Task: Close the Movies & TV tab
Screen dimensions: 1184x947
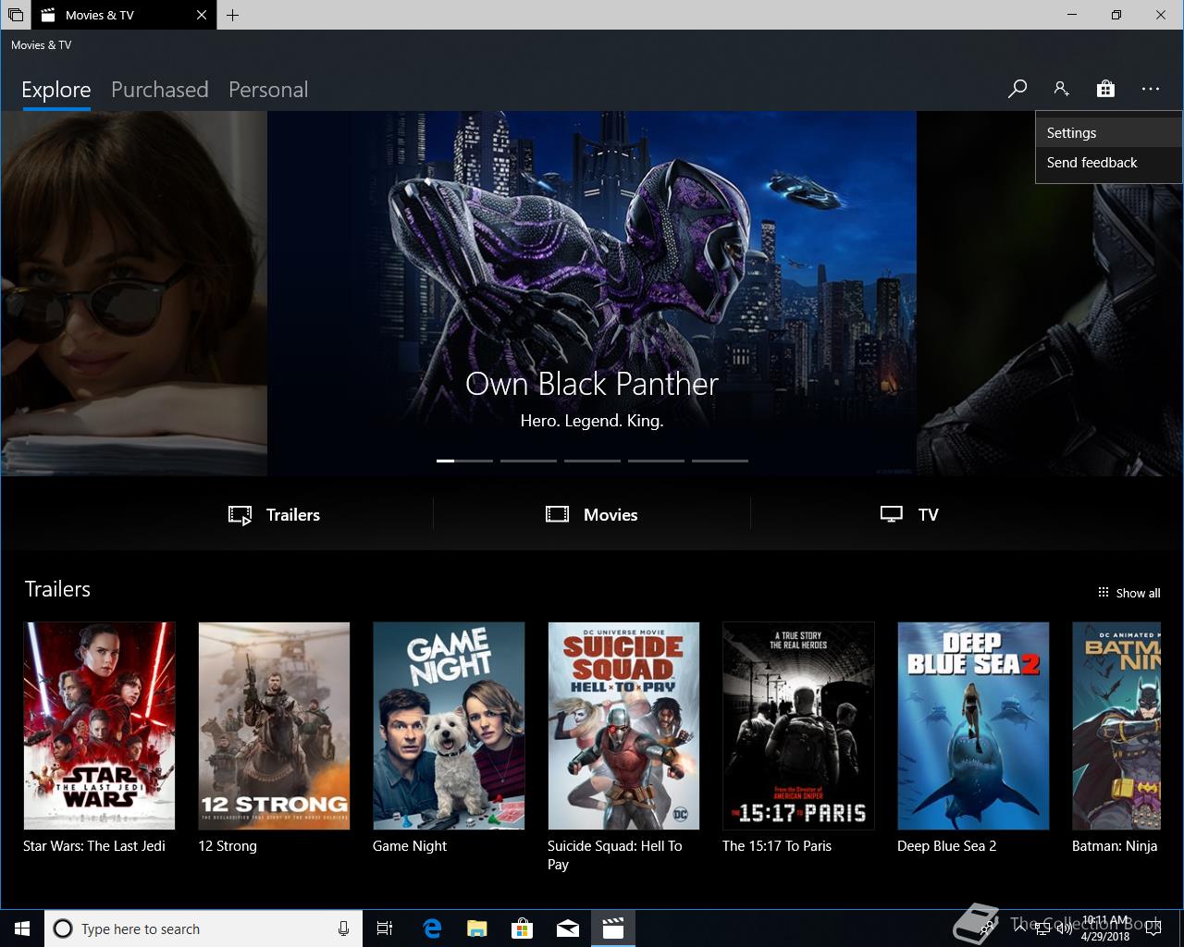Action: pos(202,15)
